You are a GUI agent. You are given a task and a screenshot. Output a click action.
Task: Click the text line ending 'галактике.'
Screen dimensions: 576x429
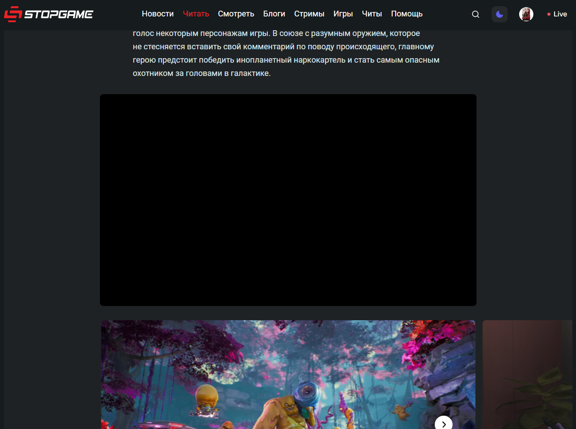coord(202,73)
